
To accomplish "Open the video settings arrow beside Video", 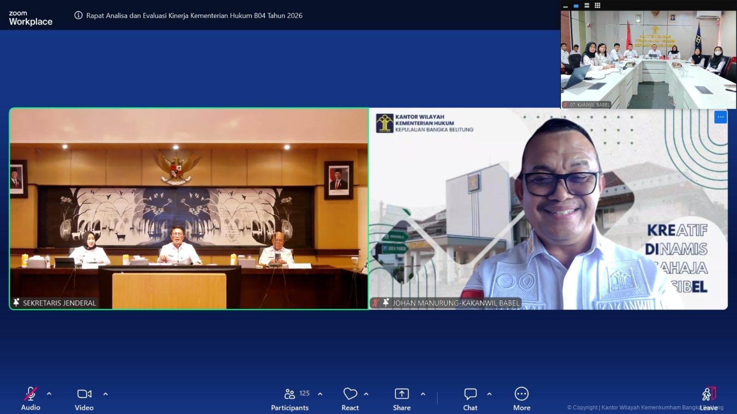I will [105, 394].
